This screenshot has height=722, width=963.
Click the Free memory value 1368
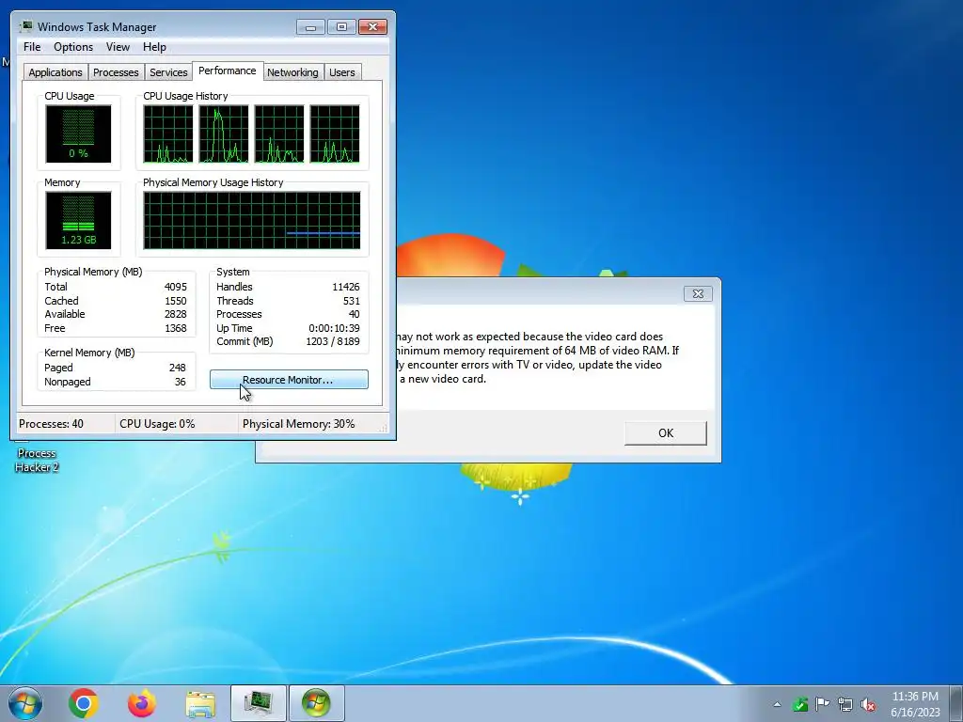(175, 328)
